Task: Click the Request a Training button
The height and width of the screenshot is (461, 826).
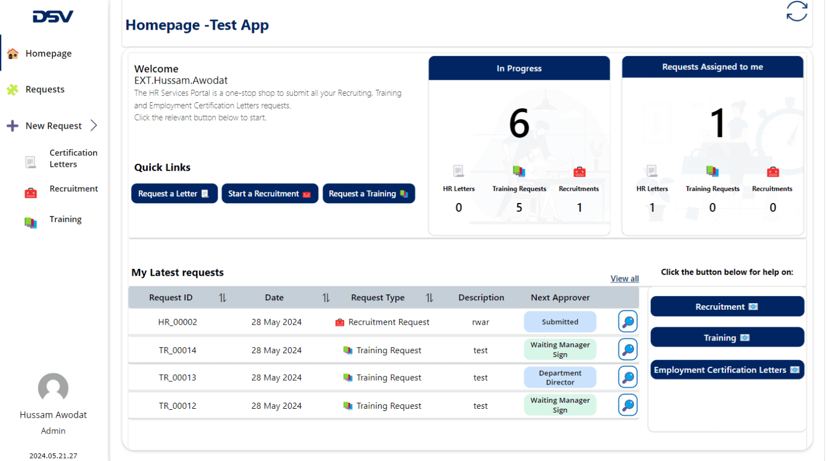Action: [x=368, y=194]
